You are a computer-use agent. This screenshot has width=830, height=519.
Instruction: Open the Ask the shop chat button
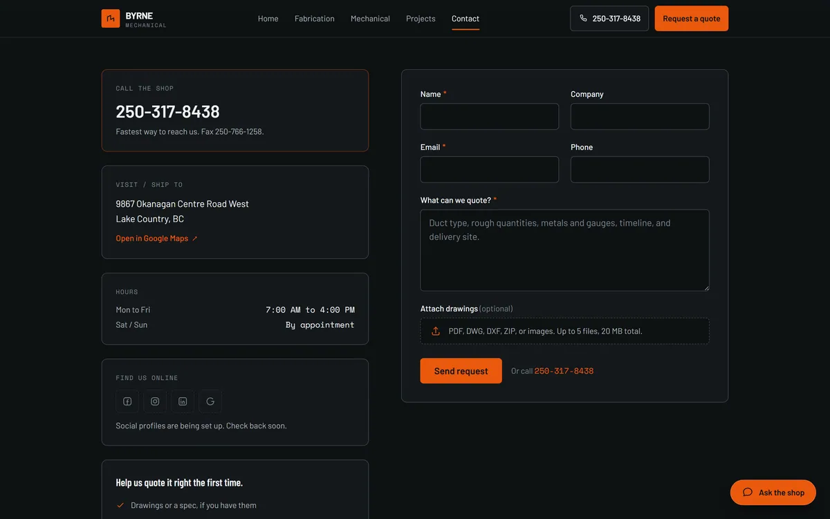pyautogui.click(x=773, y=493)
